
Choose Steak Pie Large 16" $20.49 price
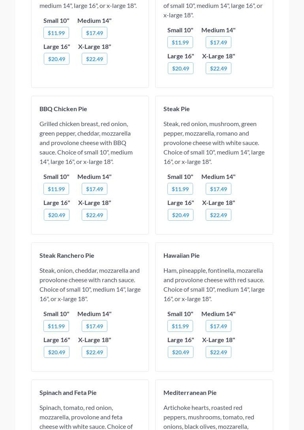pyautogui.click(x=180, y=215)
